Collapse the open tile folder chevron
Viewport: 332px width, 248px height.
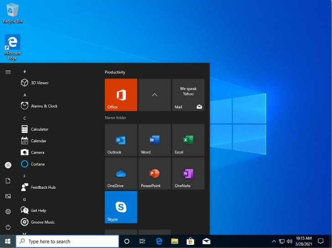155,95
